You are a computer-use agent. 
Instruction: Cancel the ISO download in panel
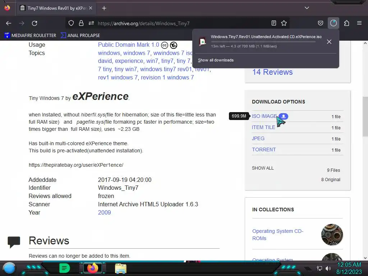[x=329, y=42]
